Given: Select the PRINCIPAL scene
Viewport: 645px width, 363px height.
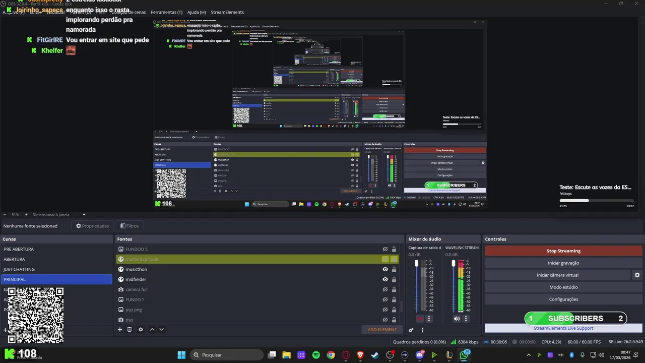Looking at the screenshot, I should coord(56,279).
